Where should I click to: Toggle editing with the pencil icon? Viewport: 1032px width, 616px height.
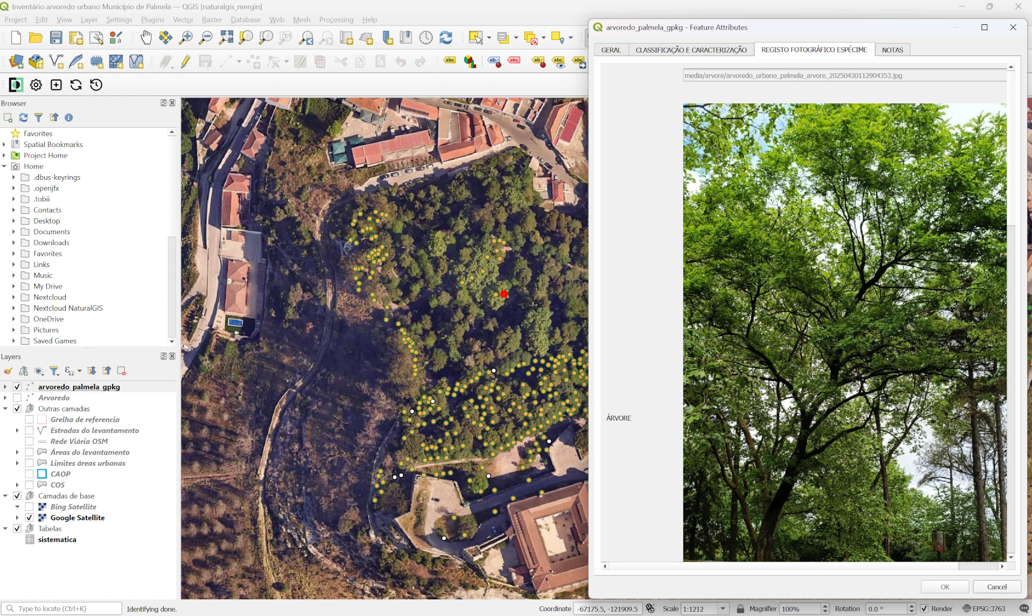click(185, 62)
